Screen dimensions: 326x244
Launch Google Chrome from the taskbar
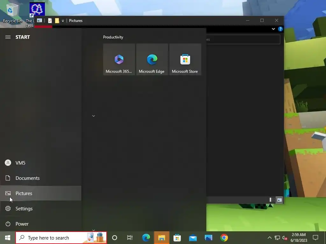(x=224, y=238)
